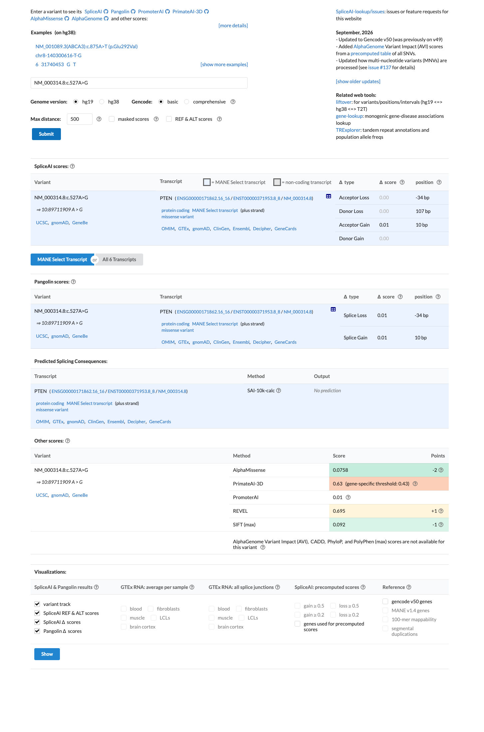This screenshot has width=484, height=732.
Task: Click help icon next to Max distance
Action: pyautogui.click(x=99, y=119)
